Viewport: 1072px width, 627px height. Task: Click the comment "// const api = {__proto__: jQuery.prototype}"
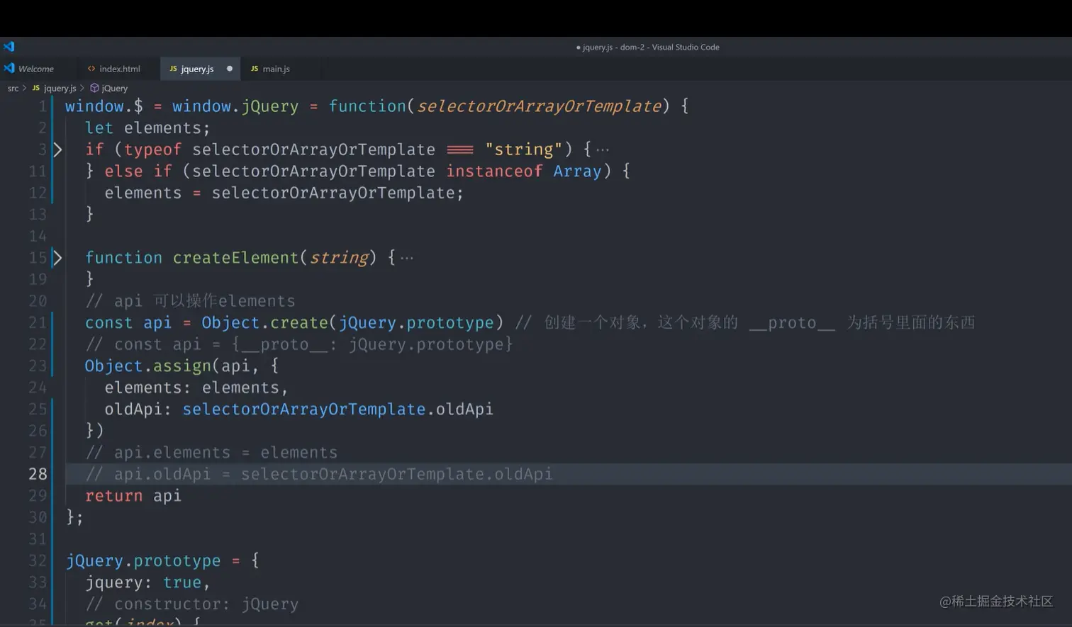298,344
